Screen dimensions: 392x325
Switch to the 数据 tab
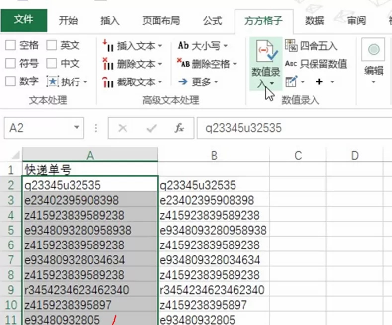[314, 21]
